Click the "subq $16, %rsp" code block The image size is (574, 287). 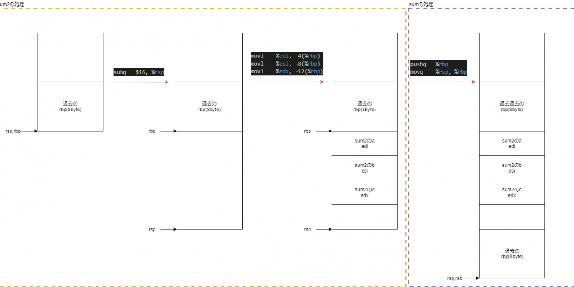coord(138,72)
